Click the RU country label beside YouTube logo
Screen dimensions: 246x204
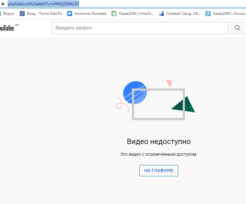click(x=17, y=25)
